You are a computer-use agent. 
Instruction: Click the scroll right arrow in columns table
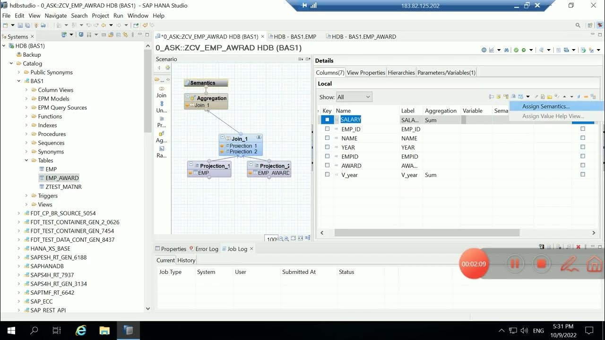594,233
